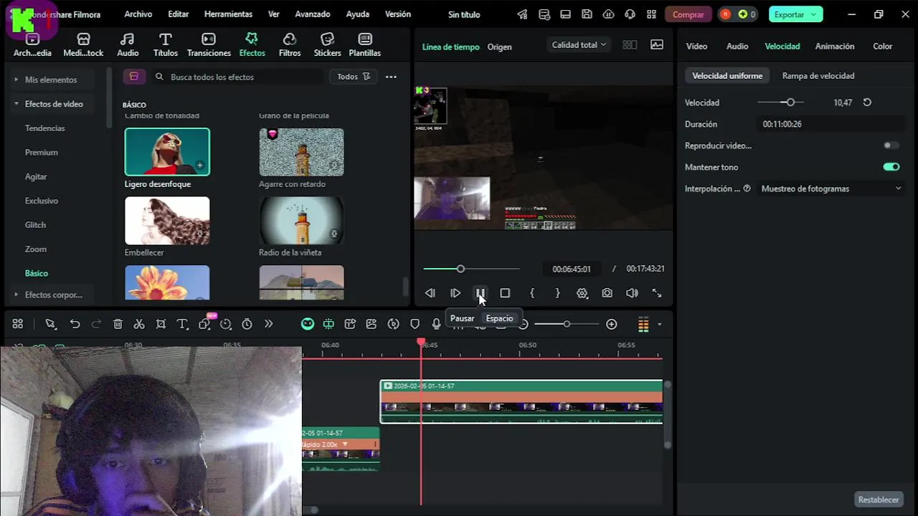Expand the Efectos corporales section
This screenshot has height=516, width=918.
[54, 295]
